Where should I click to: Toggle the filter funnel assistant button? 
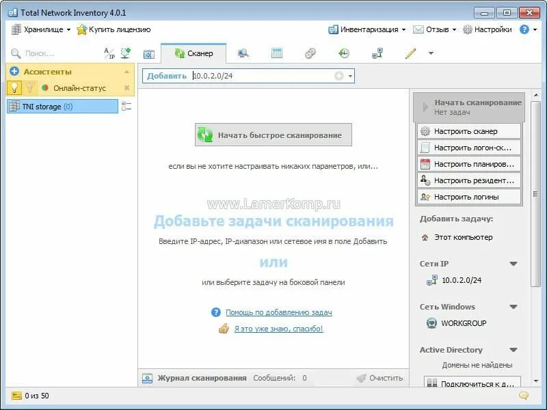30,87
